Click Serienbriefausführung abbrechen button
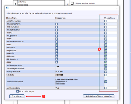Viewport: 131px width, 104px height. [99, 96]
